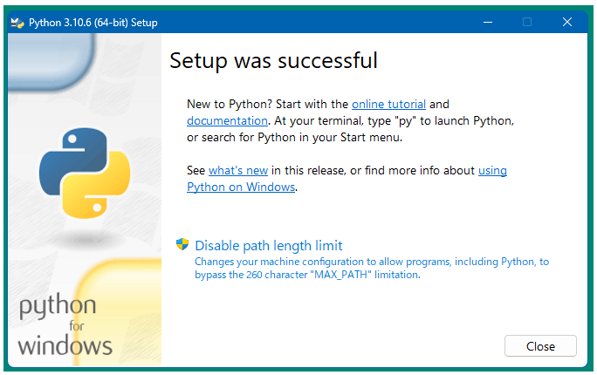Minimize the Python Setup window
The width and height of the screenshot is (597, 375).
point(485,22)
